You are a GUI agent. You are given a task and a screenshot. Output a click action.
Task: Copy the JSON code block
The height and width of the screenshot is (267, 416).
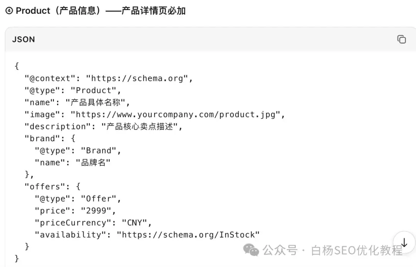401,39
